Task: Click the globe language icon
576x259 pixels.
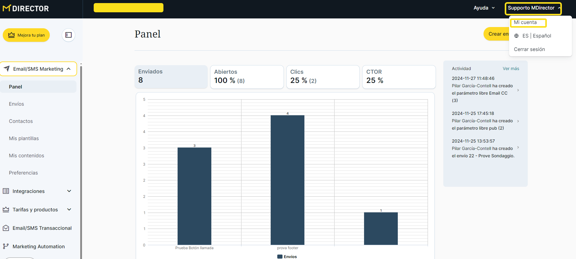Action: 516,36
